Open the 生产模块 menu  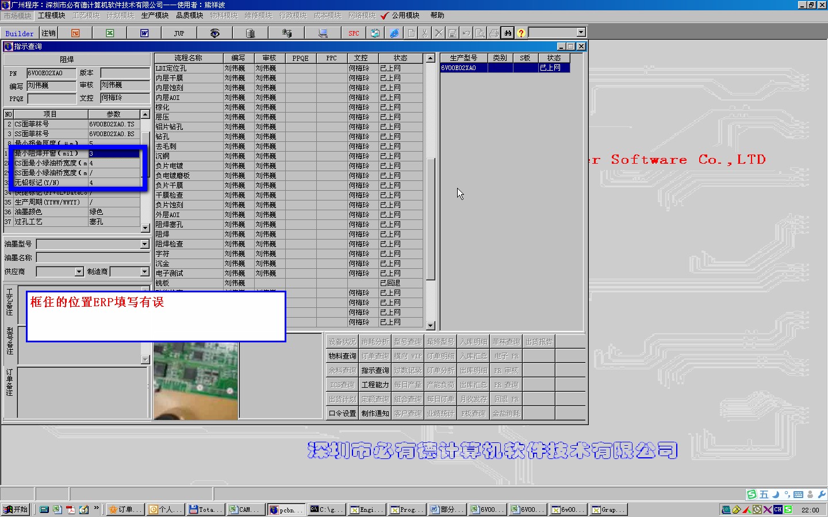[x=155, y=16]
